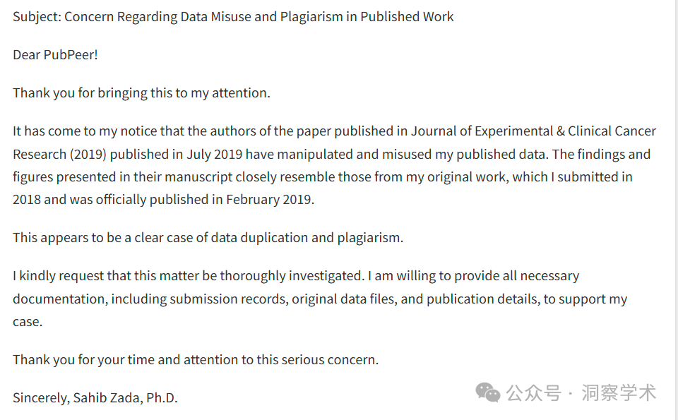Click the words 'original data files'
Screen dimensions: 678x420
coord(344,299)
